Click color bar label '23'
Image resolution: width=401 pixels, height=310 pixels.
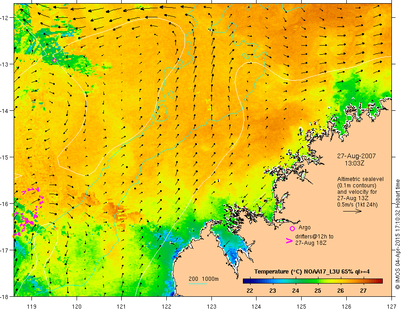272,290
